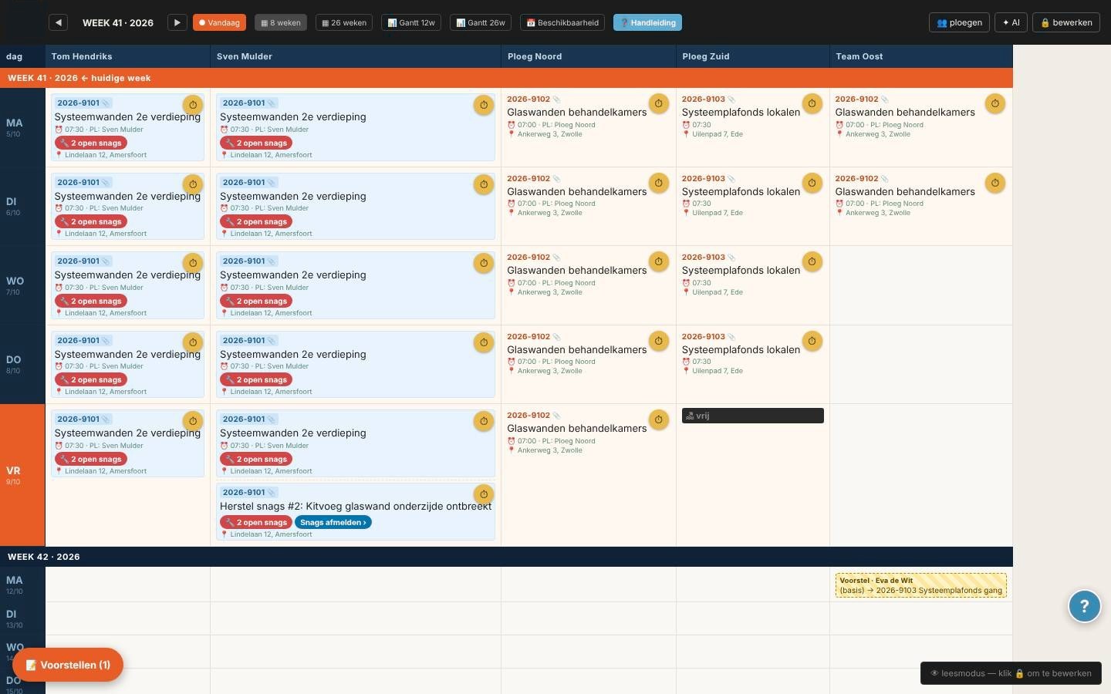Click the timer icon on Sven Mulder's Thursday card
The height and width of the screenshot is (694, 1111).
484,342
